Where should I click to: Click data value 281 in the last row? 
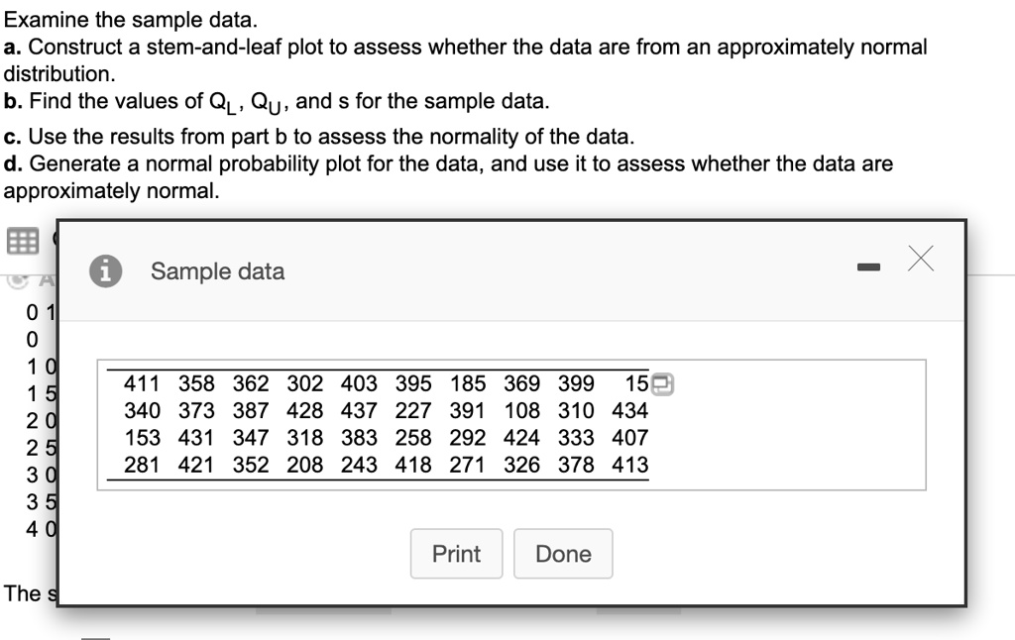click(x=141, y=463)
